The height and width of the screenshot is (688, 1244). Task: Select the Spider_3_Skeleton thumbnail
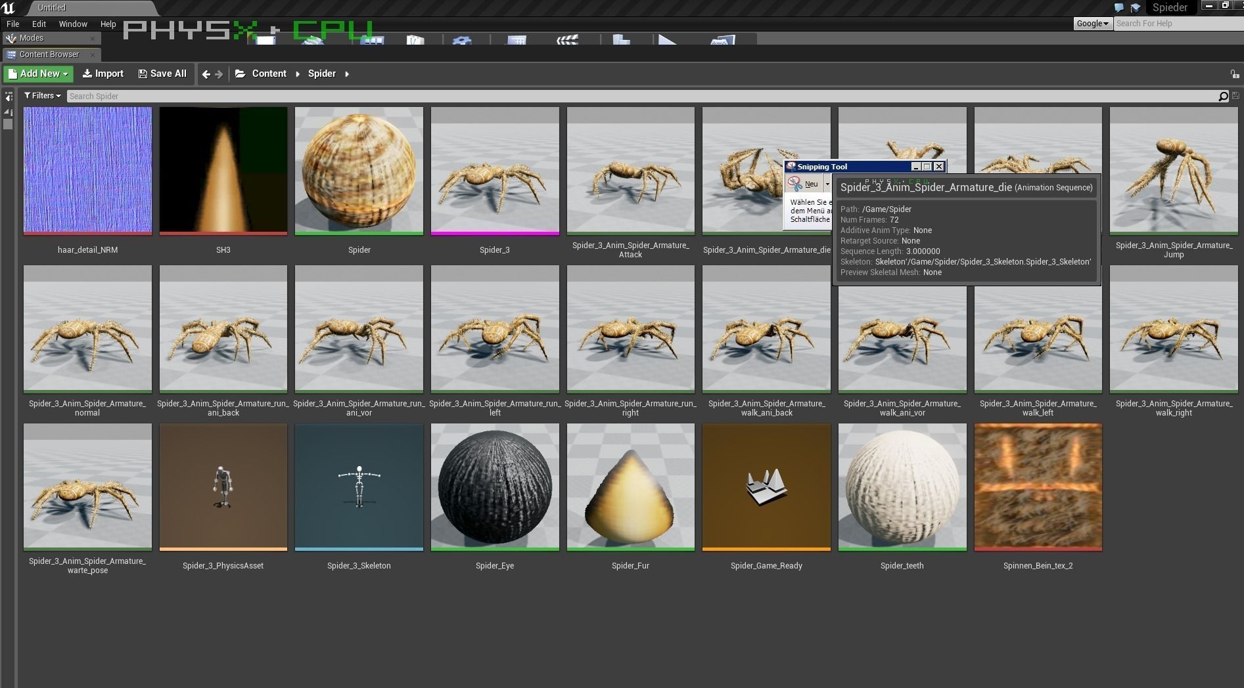click(359, 487)
